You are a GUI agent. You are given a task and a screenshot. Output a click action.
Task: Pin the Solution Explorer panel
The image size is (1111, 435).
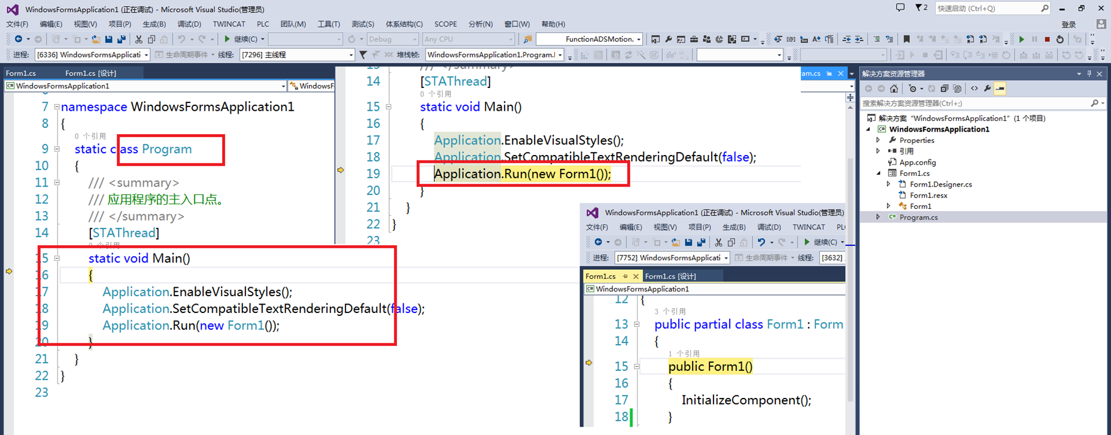pos(1089,74)
